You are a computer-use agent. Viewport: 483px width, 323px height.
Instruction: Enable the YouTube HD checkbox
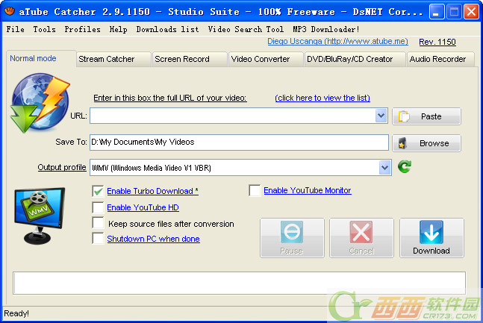click(x=98, y=207)
